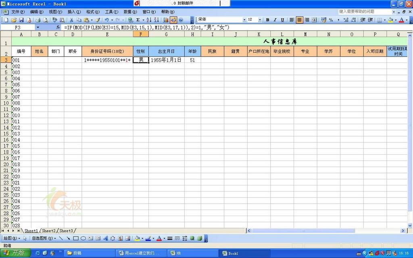This screenshot has width=413, height=258.
Task: Click the 开始 Start button
Action: point(15,253)
